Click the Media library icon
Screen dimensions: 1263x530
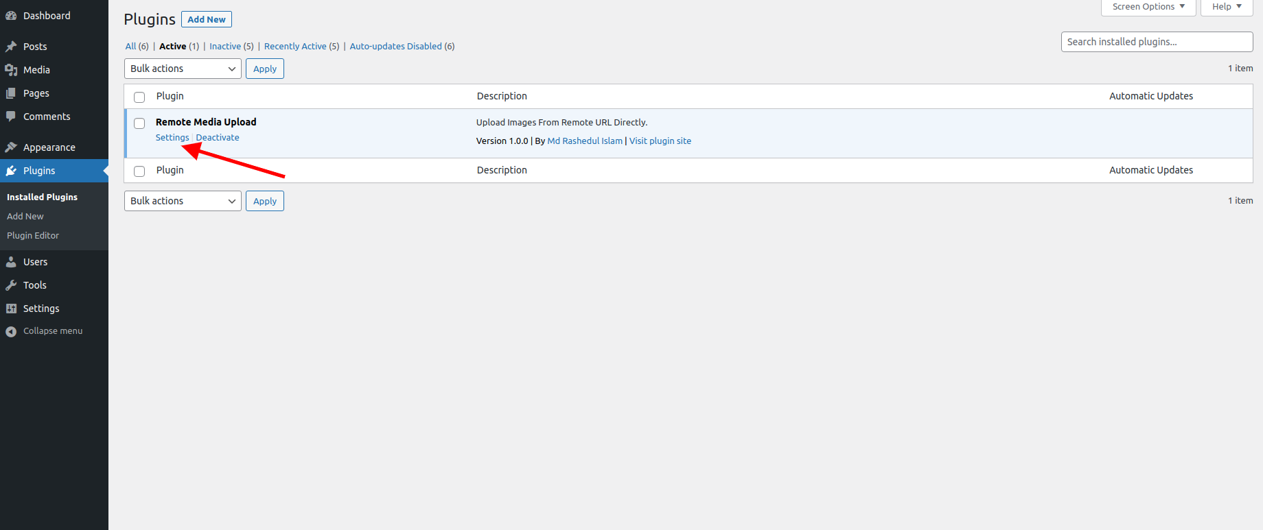tap(11, 70)
